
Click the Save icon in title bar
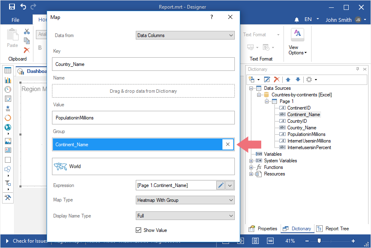tap(12, 7)
